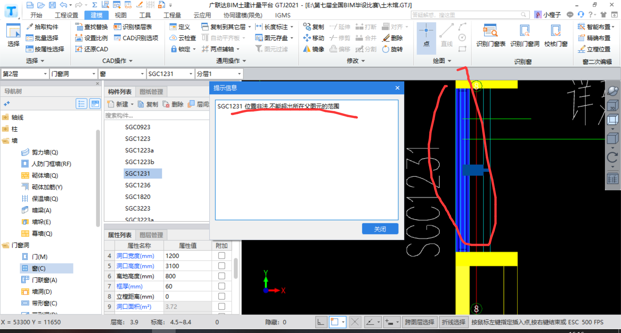The image size is (621, 333).
Task: Click 设置比例 set scale tool
Action: [92, 38]
